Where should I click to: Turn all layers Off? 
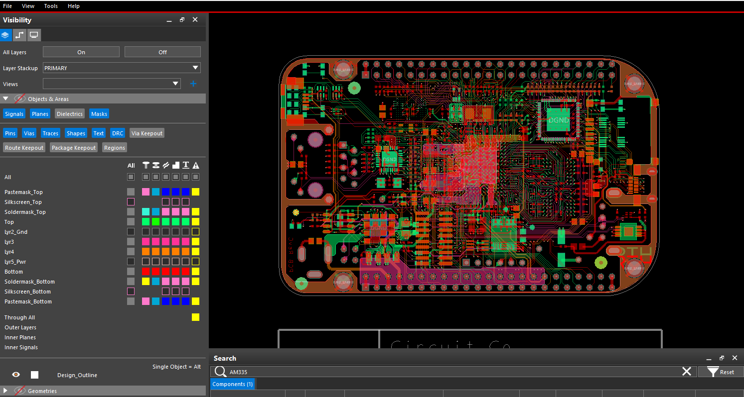click(x=162, y=52)
